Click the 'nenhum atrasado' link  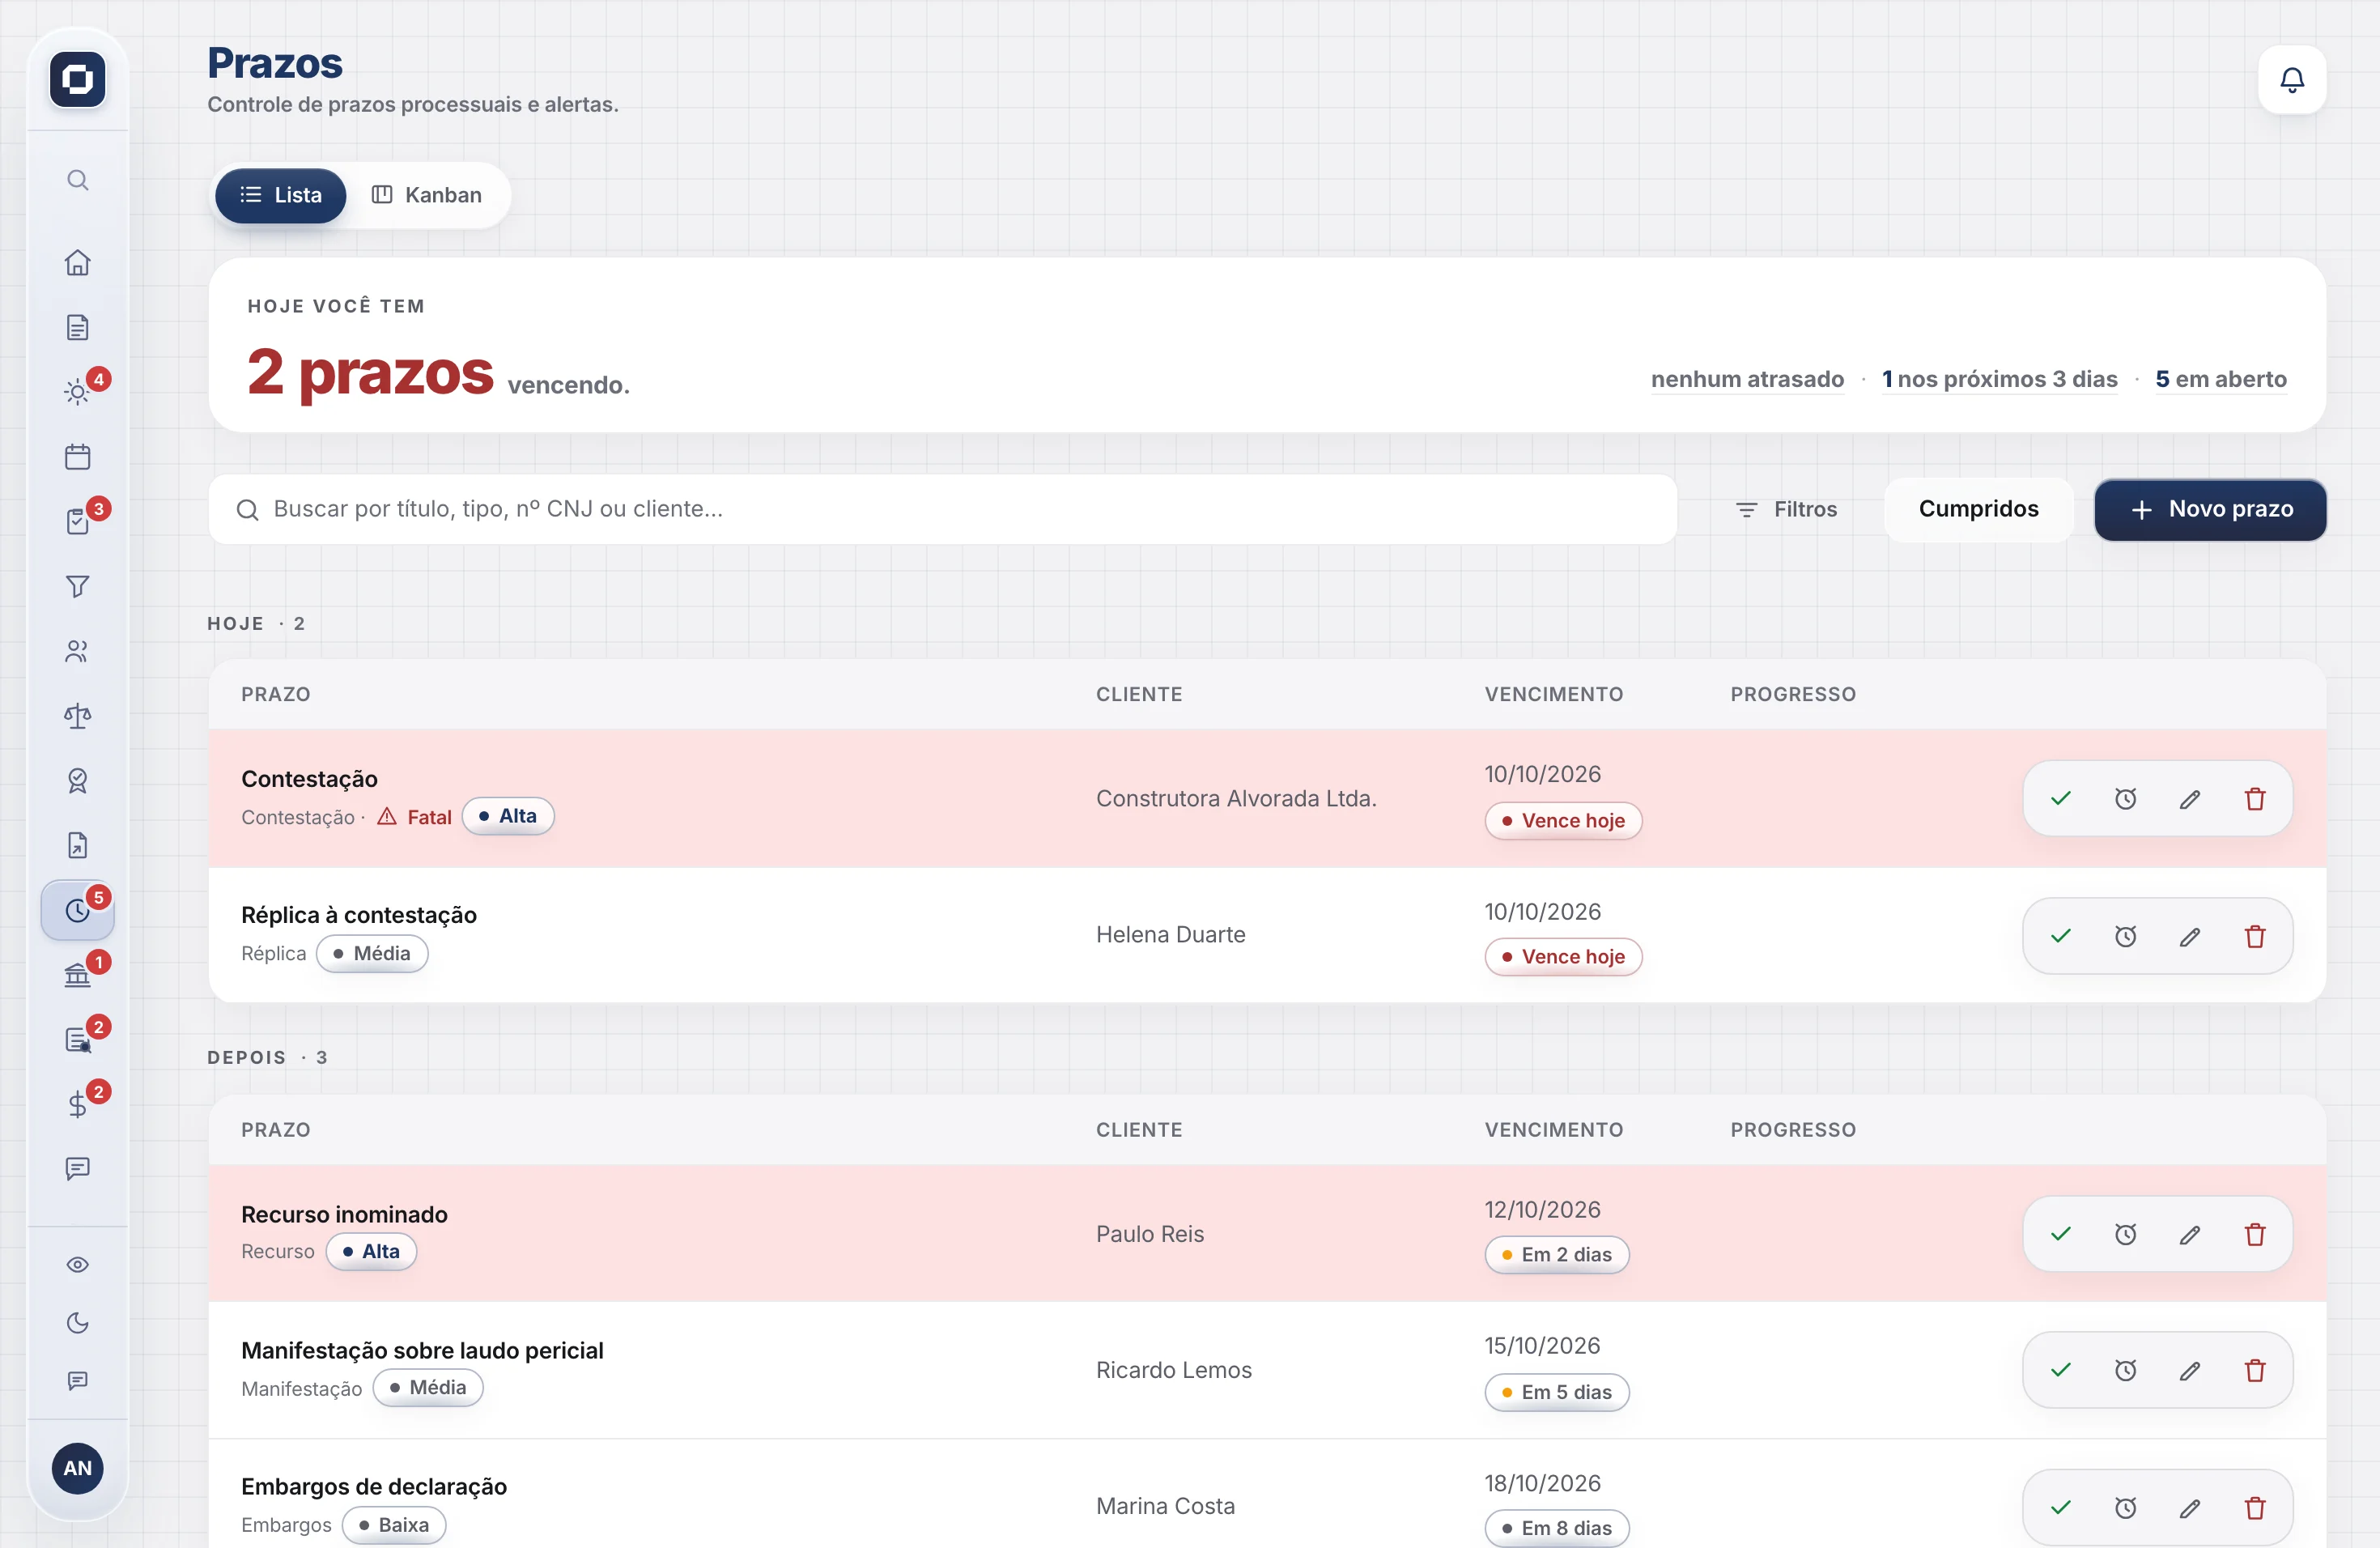[x=1747, y=379]
